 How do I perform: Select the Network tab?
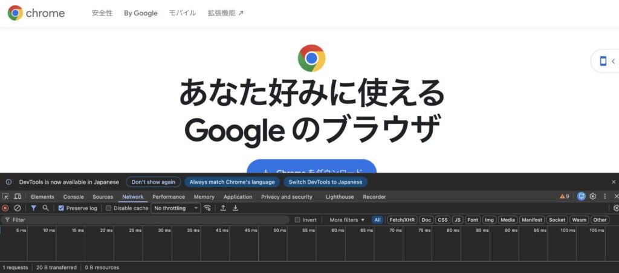click(132, 196)
